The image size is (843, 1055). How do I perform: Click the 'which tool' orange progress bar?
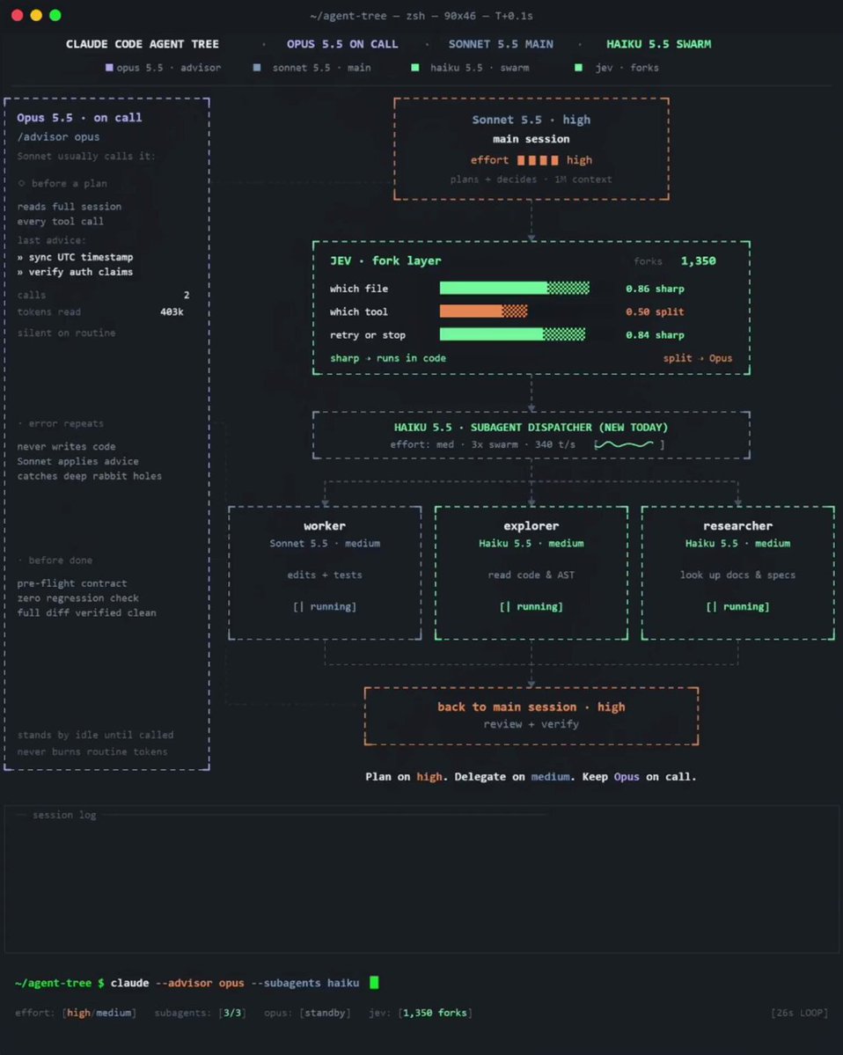[x=483, y=311]
